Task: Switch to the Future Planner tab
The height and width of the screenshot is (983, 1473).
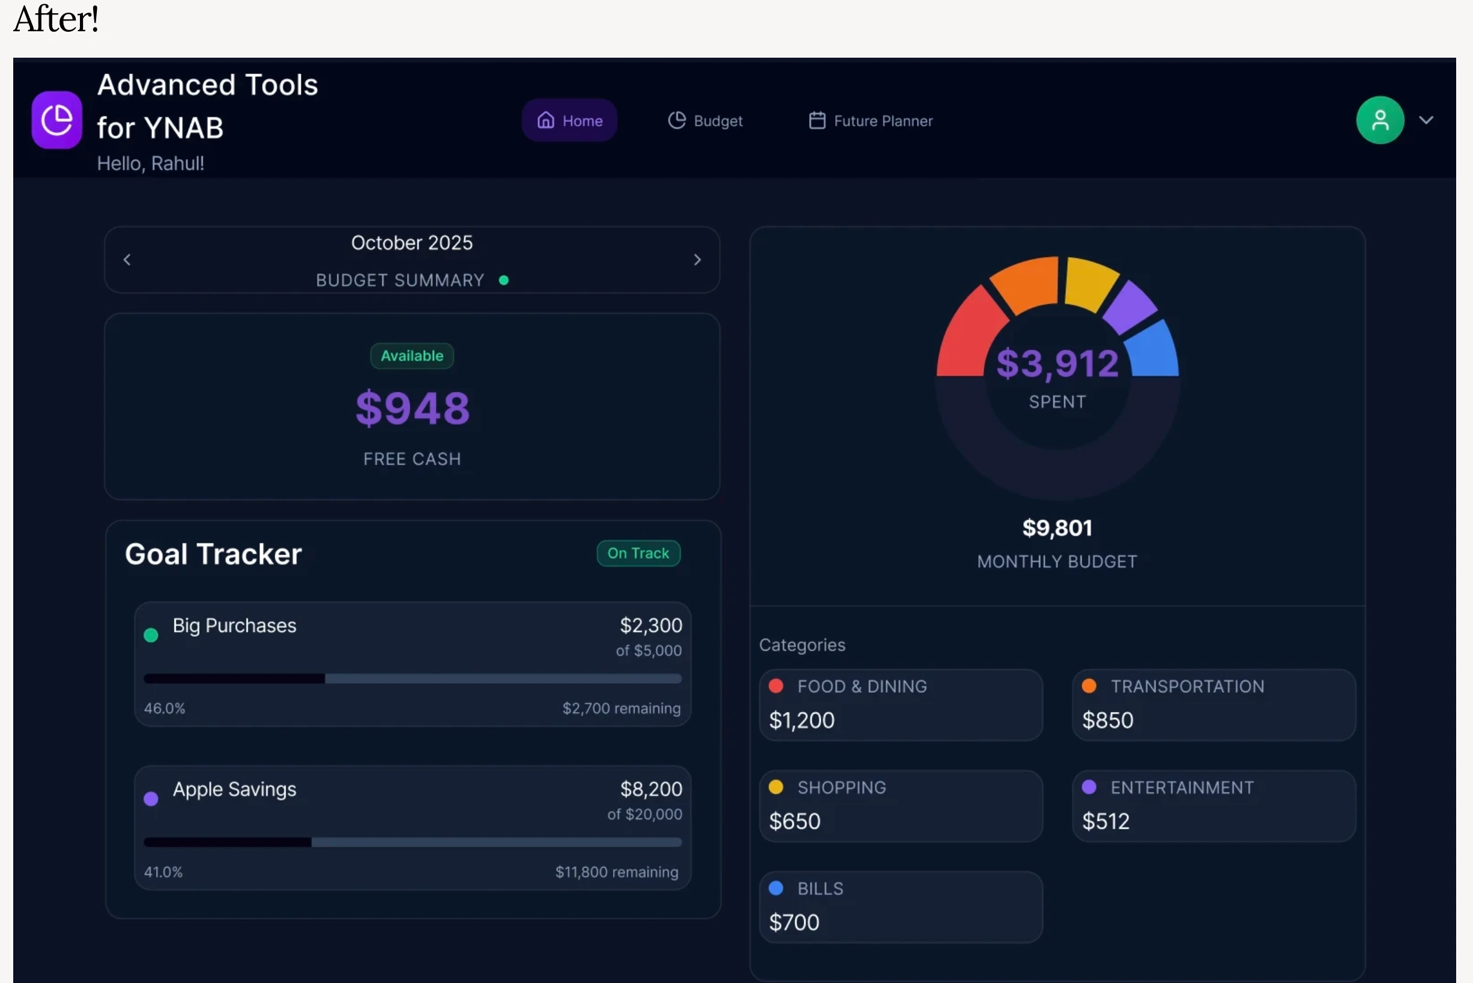Action: click(870, 120)
